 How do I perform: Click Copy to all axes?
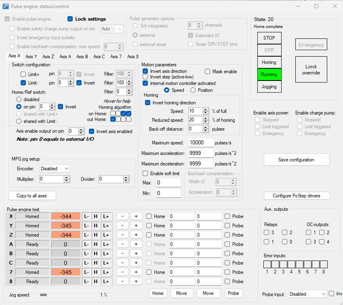(32, 196)
